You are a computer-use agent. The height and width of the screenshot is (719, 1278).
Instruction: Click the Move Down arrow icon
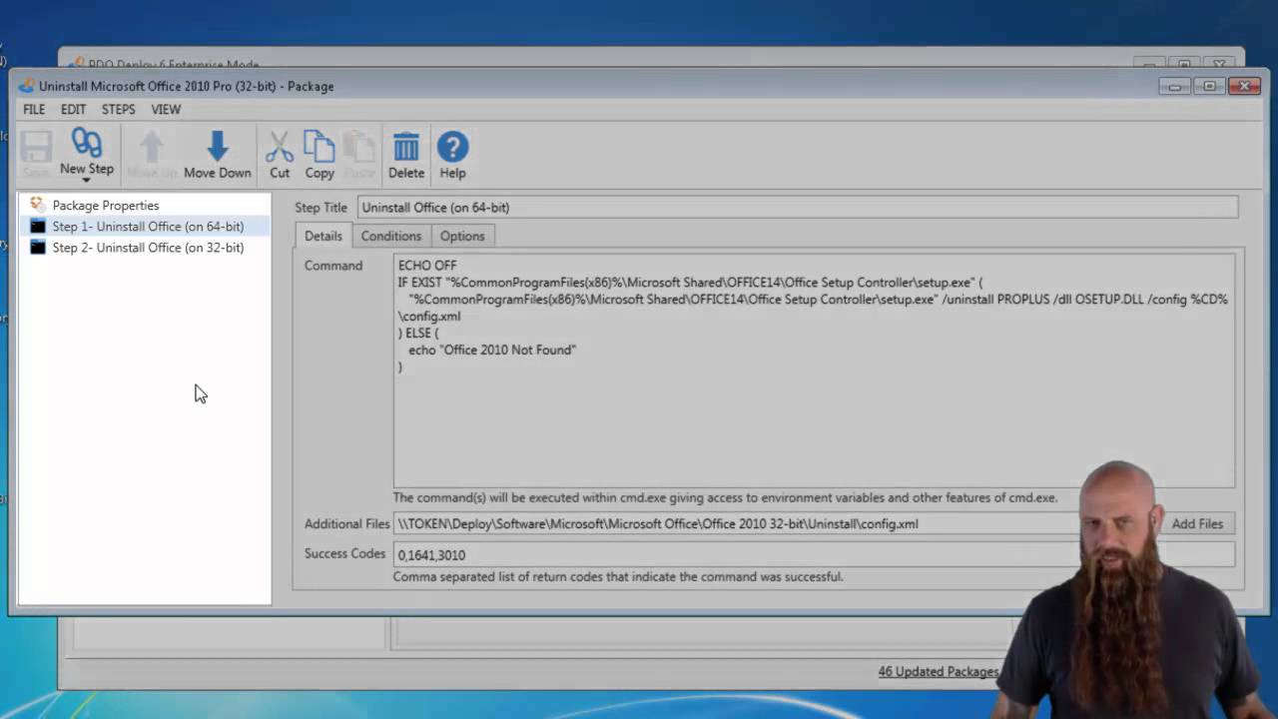pos(218,147)
